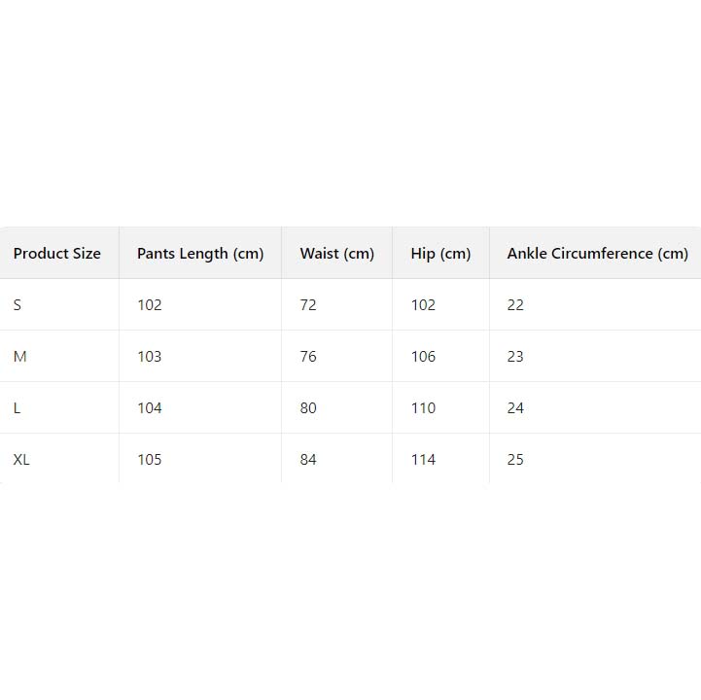Click the Hip (cm) column header
This screenshot has height=700, width=701.
pos(440,254)
